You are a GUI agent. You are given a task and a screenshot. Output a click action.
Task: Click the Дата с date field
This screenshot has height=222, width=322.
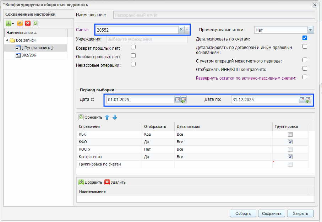(141, 100)
